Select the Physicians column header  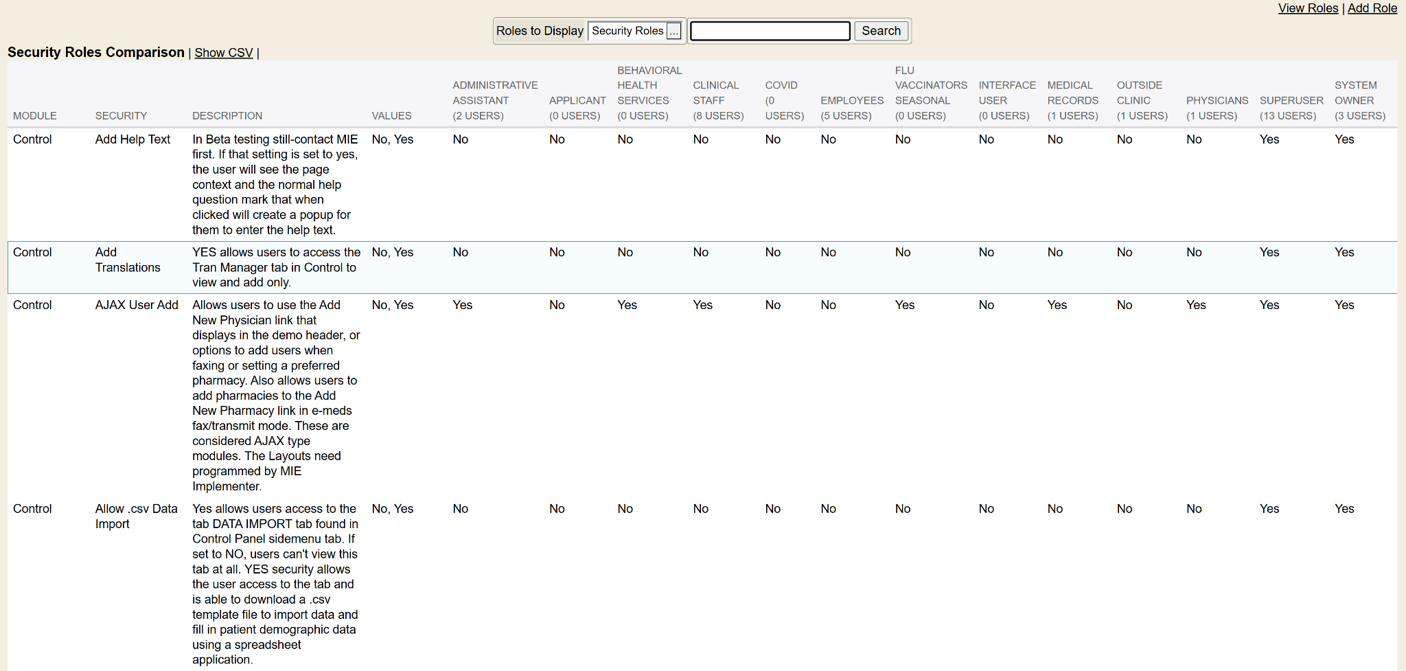(1217, 108)
